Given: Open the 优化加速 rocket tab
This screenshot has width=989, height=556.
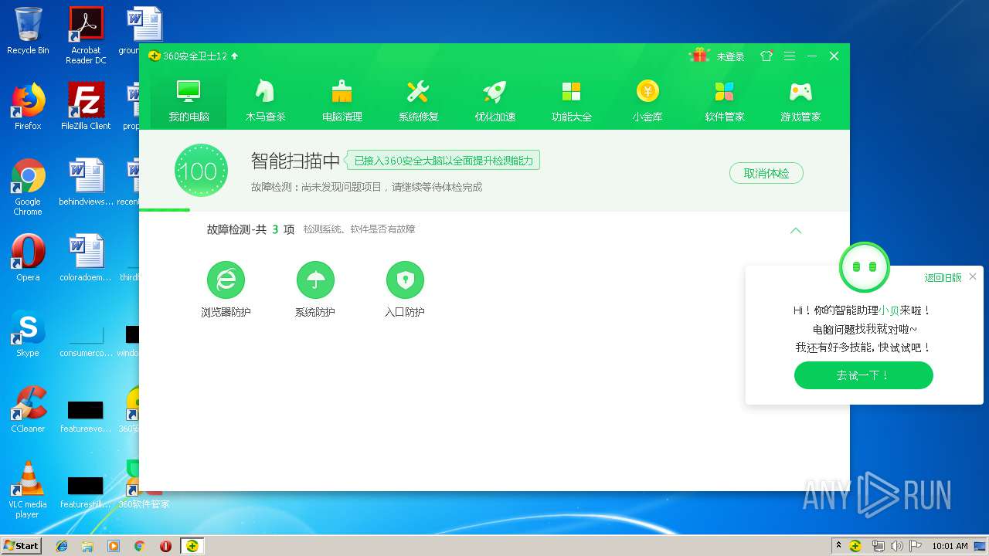Looking at the screenshot, I should click(x=494, y=100).
